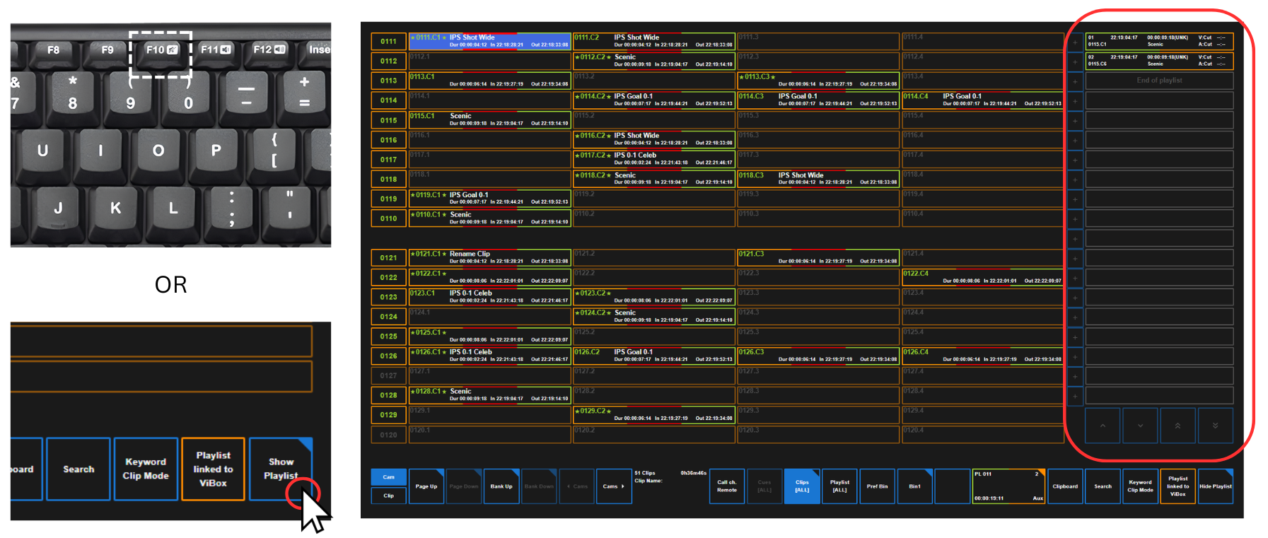Select the greyed Cues [ALL] tab
Image resolution: width=1268 pixels, height=538 pixels.
tap(764, 486)
